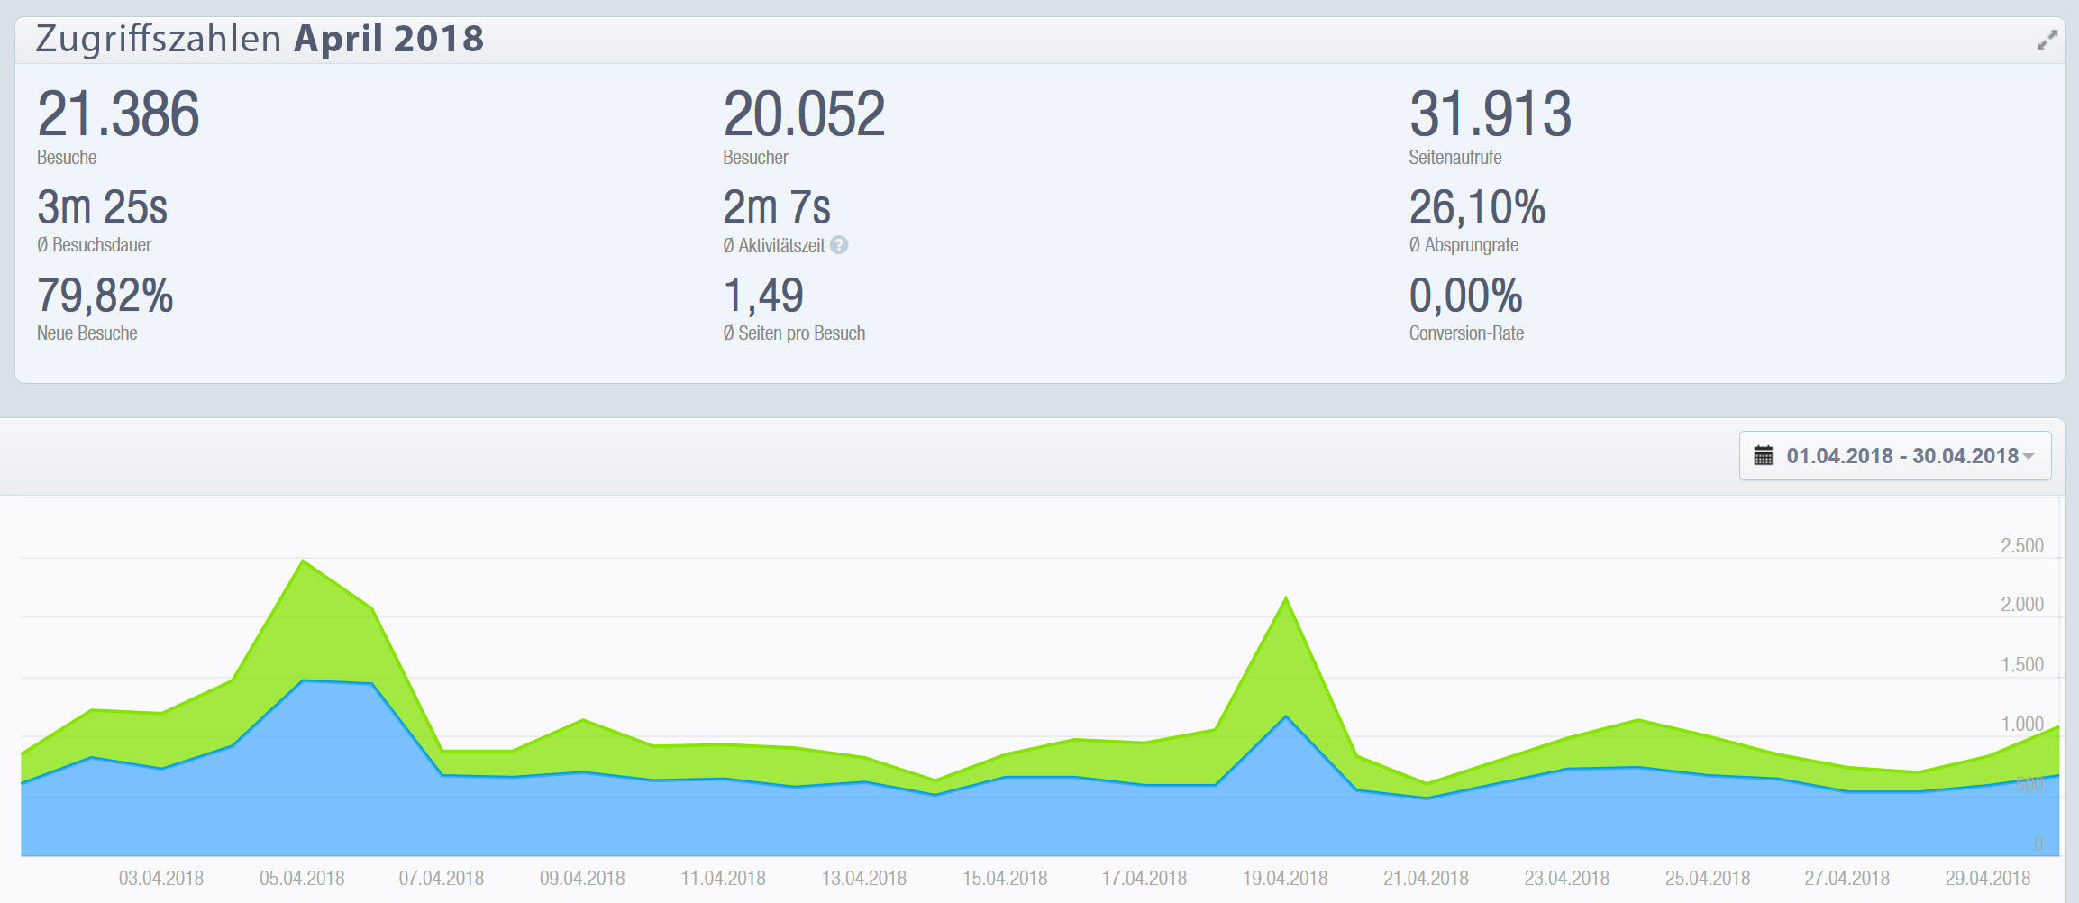Open the date range dropdown caret
The image size is (2079, 903).
[2029, 457]
